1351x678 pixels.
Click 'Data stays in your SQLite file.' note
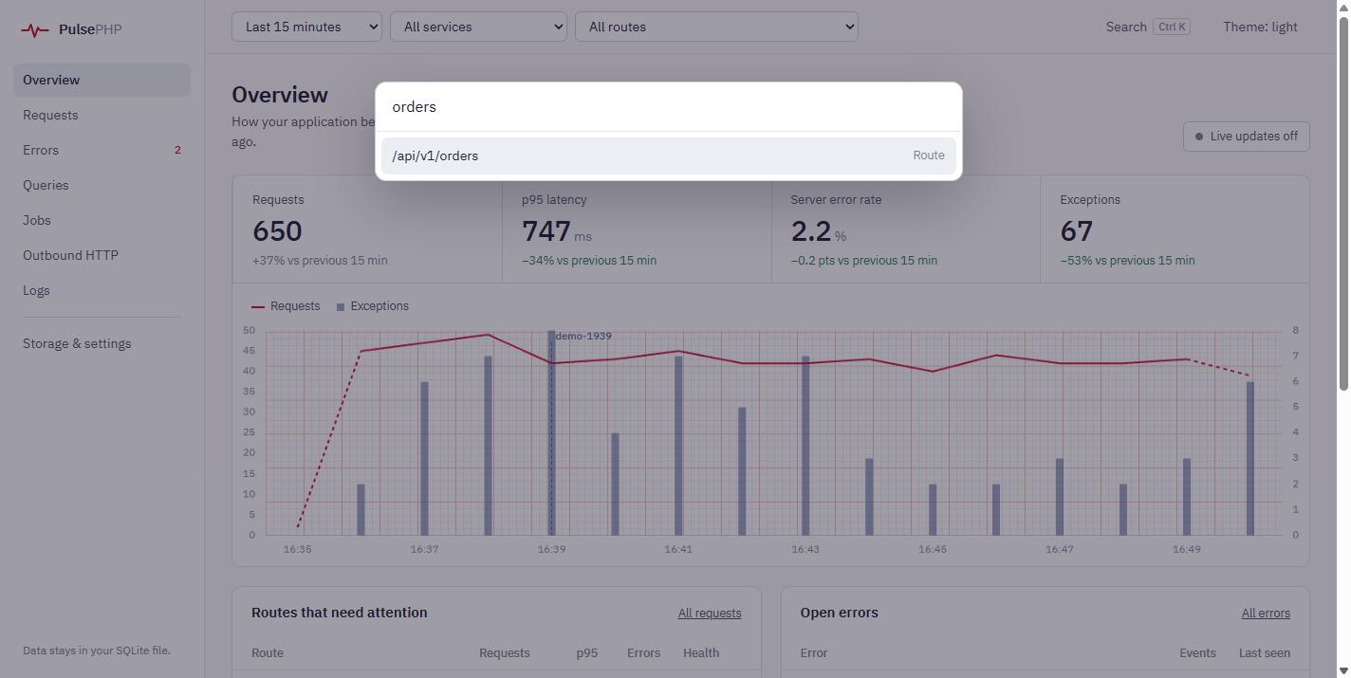pyautogui.click(x=97, y=651)
